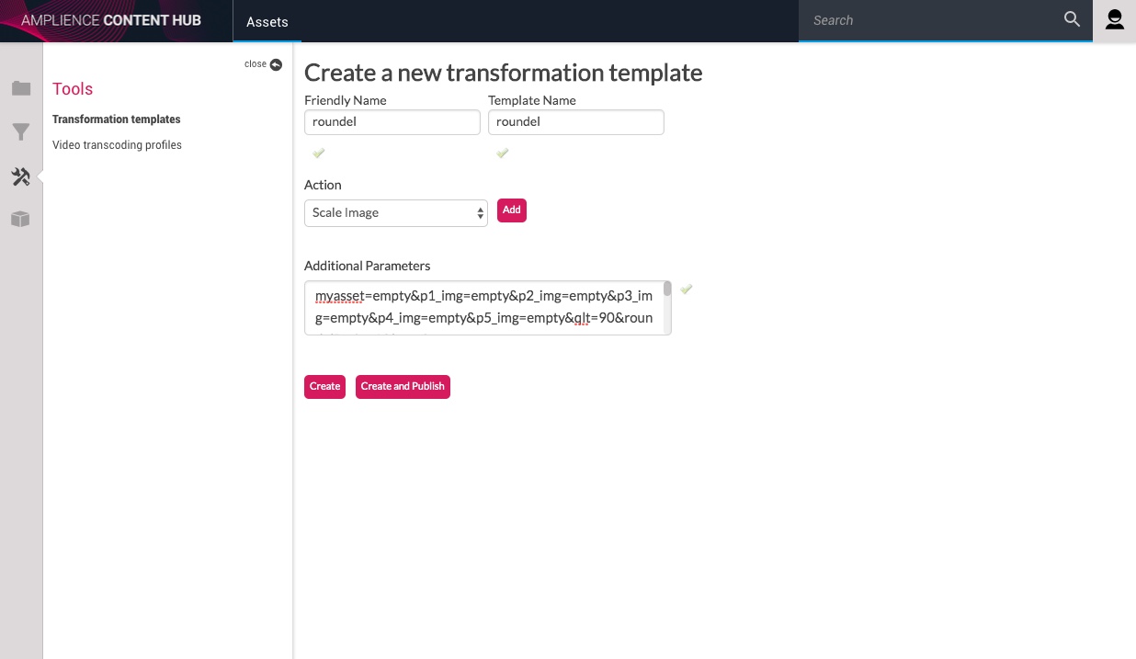Image resolution: width=1136 pixels, height=659 pixels.
Task: Open Video transcoding profiles
Action: click(117, 145)
